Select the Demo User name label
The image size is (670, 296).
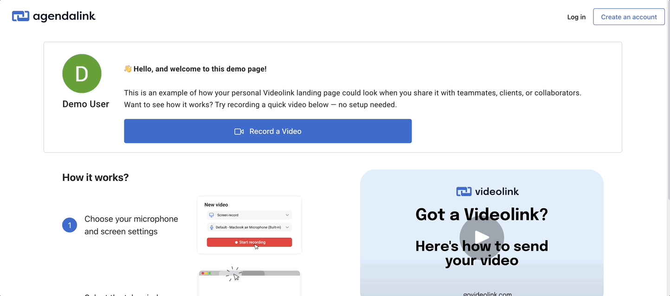coord(86,104)
